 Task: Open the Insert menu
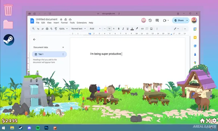[56, 23]
